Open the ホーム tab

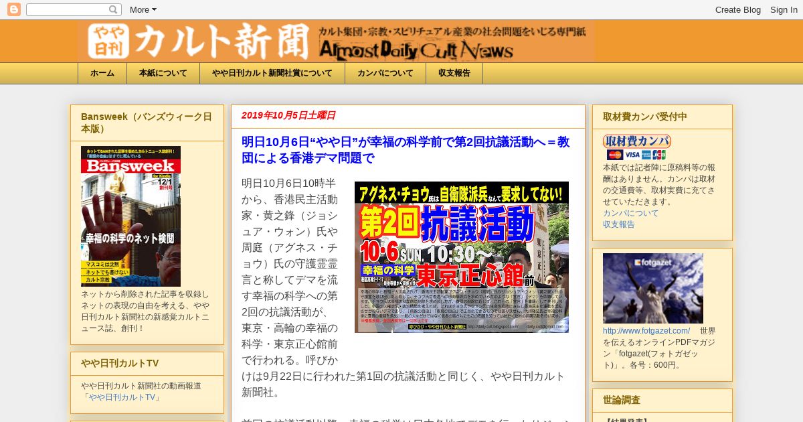(x=102, y=73)
